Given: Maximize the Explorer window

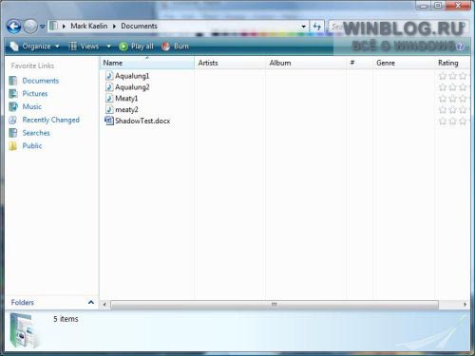Looking at the screenshot, I should pos(438,6).
